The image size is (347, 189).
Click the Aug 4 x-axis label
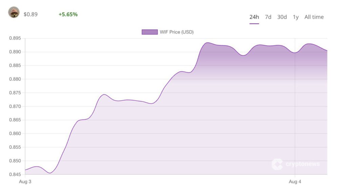coord(295,182)
